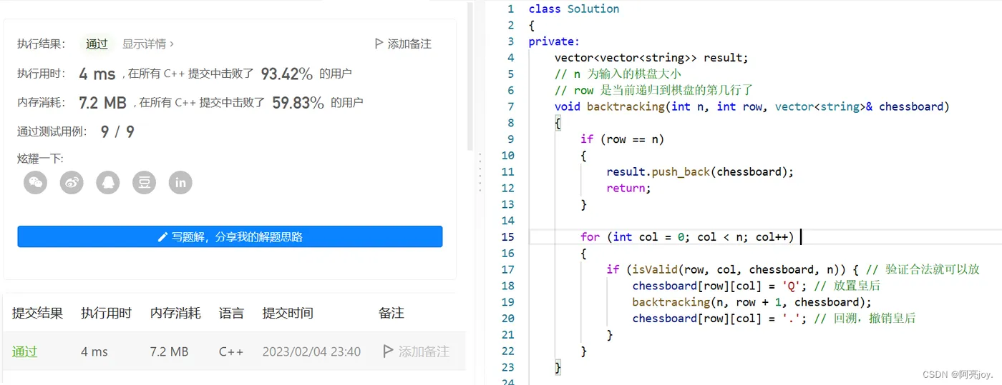Image resolution: width=1002 pixels, height=385 pixels.
Task: Click the 提交时间 column header
Action: coord(288,313)
